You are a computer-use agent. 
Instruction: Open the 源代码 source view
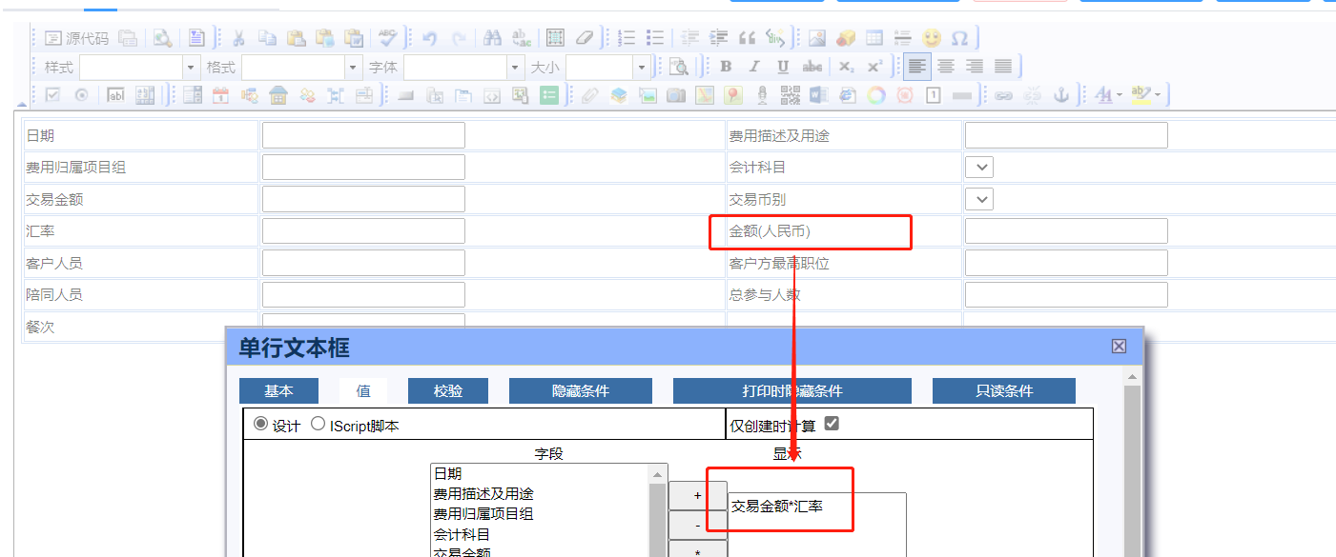[76, 38]
